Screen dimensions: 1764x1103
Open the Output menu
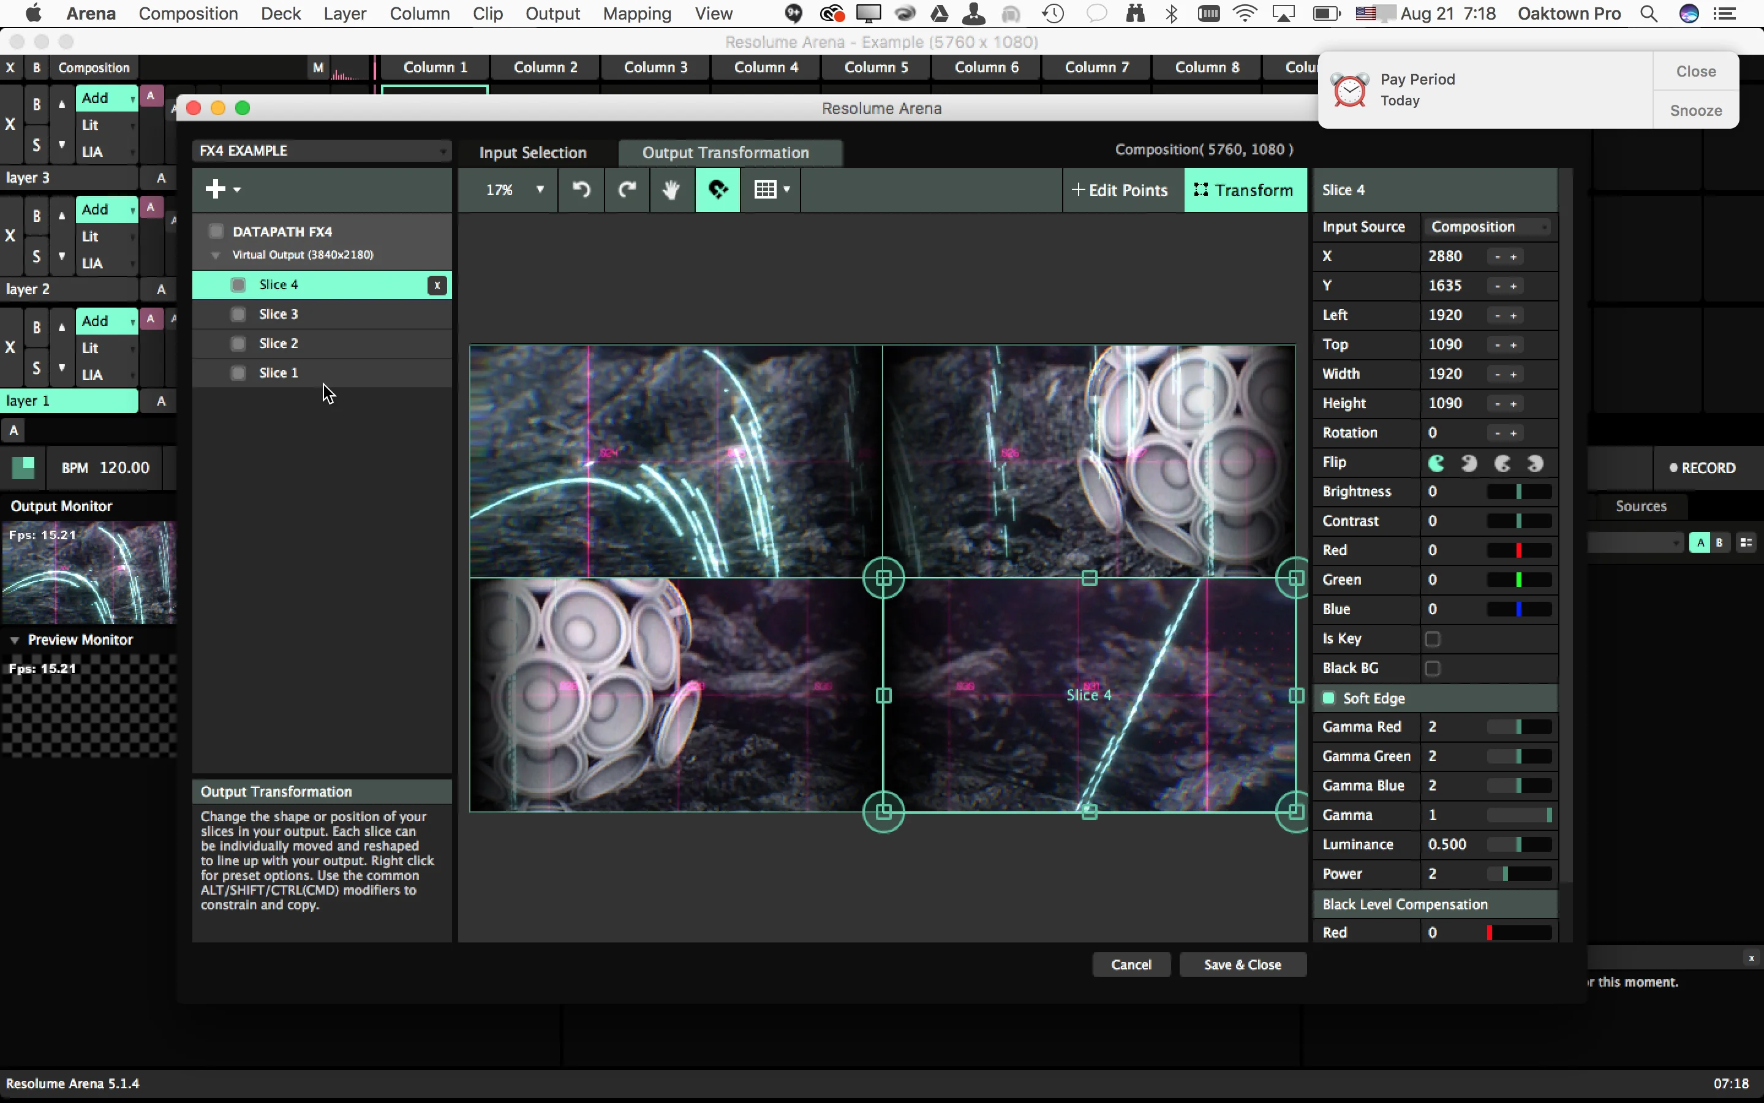click(552, 13)
